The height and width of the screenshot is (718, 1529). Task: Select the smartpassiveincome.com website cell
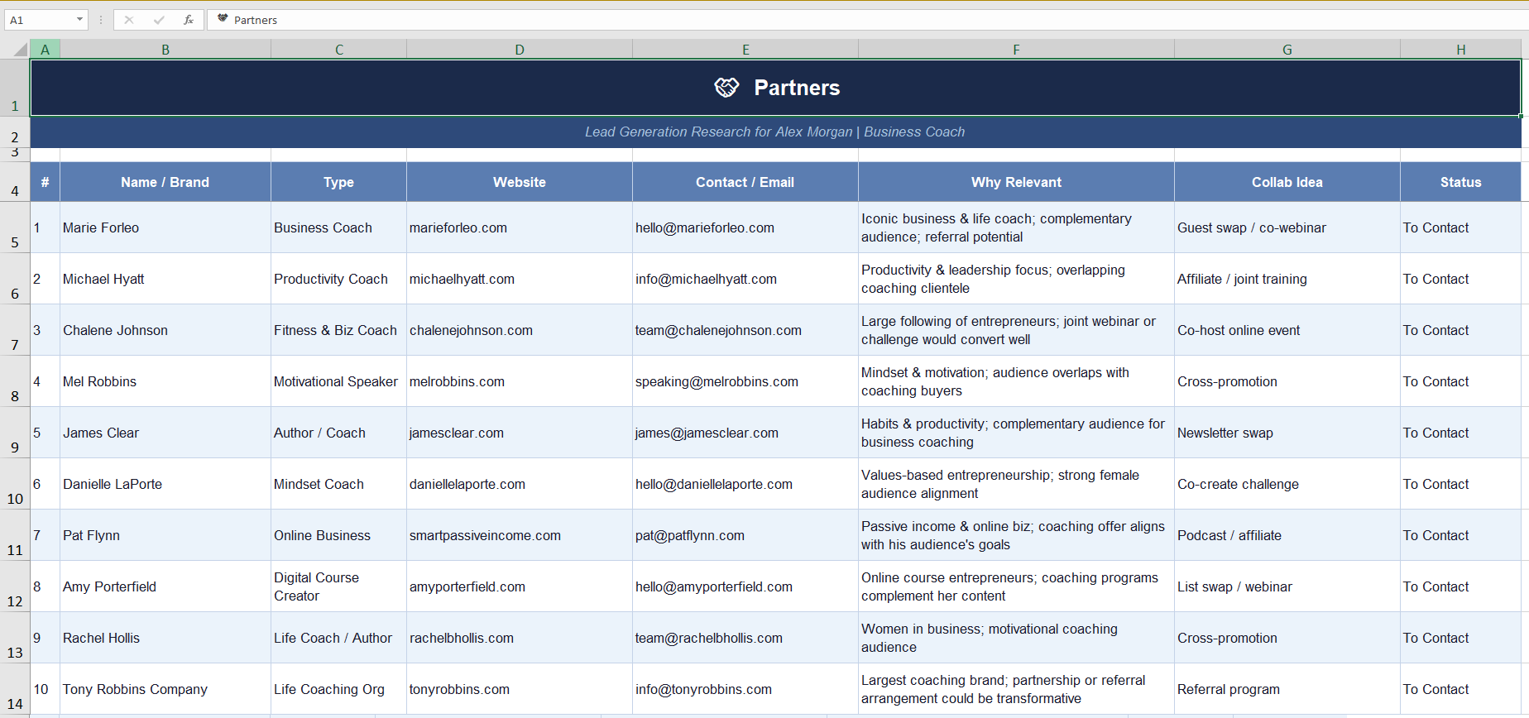click(x=520, y=535)
